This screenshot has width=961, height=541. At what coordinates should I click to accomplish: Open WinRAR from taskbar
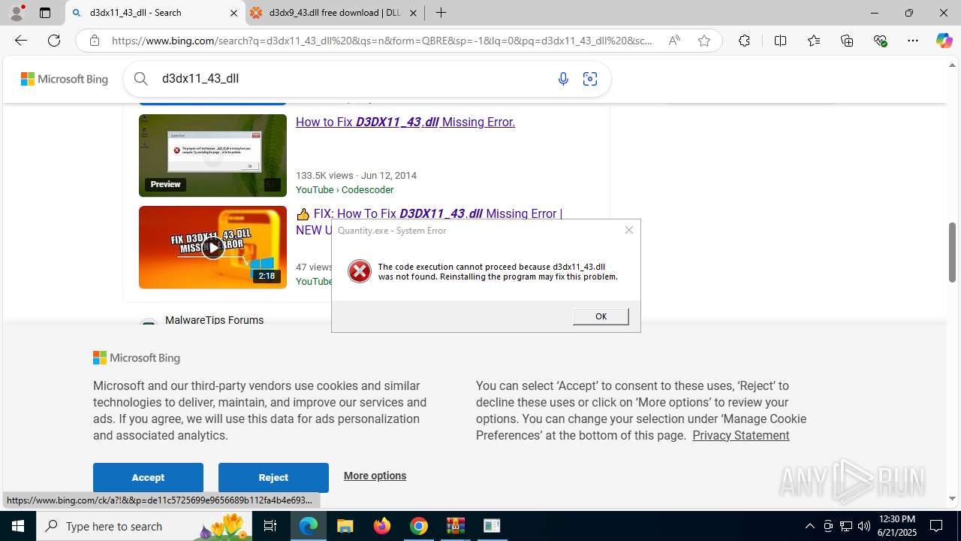456,526
